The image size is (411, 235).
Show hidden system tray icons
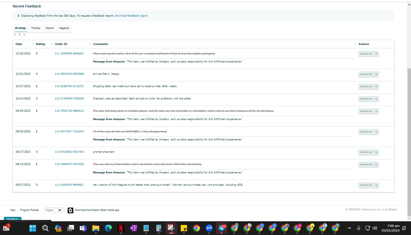(x=349, y=228)
